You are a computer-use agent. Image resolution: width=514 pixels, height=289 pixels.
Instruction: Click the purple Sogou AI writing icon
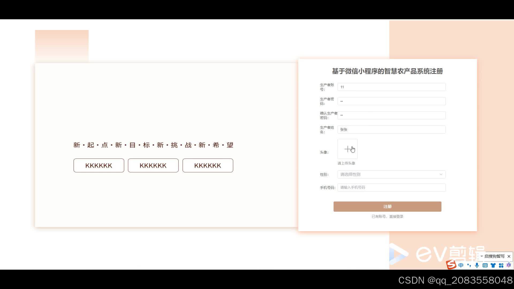(x=509, y=265)
